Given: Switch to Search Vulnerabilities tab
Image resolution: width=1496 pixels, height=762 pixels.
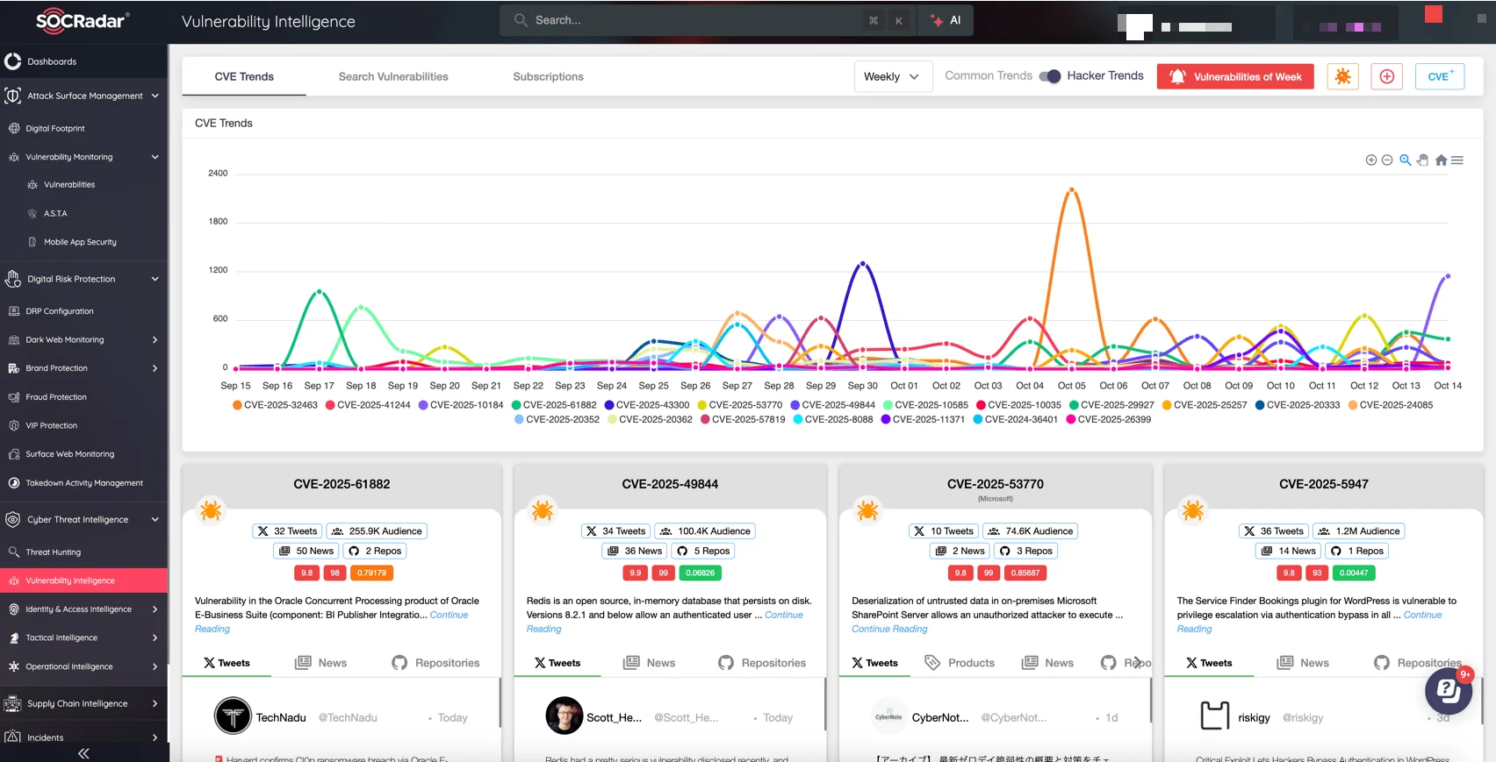Looking at the screenshot, I should 393,76.
